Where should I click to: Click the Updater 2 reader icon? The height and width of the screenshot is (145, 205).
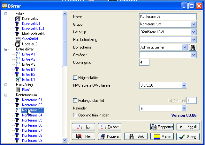[18, 44]
